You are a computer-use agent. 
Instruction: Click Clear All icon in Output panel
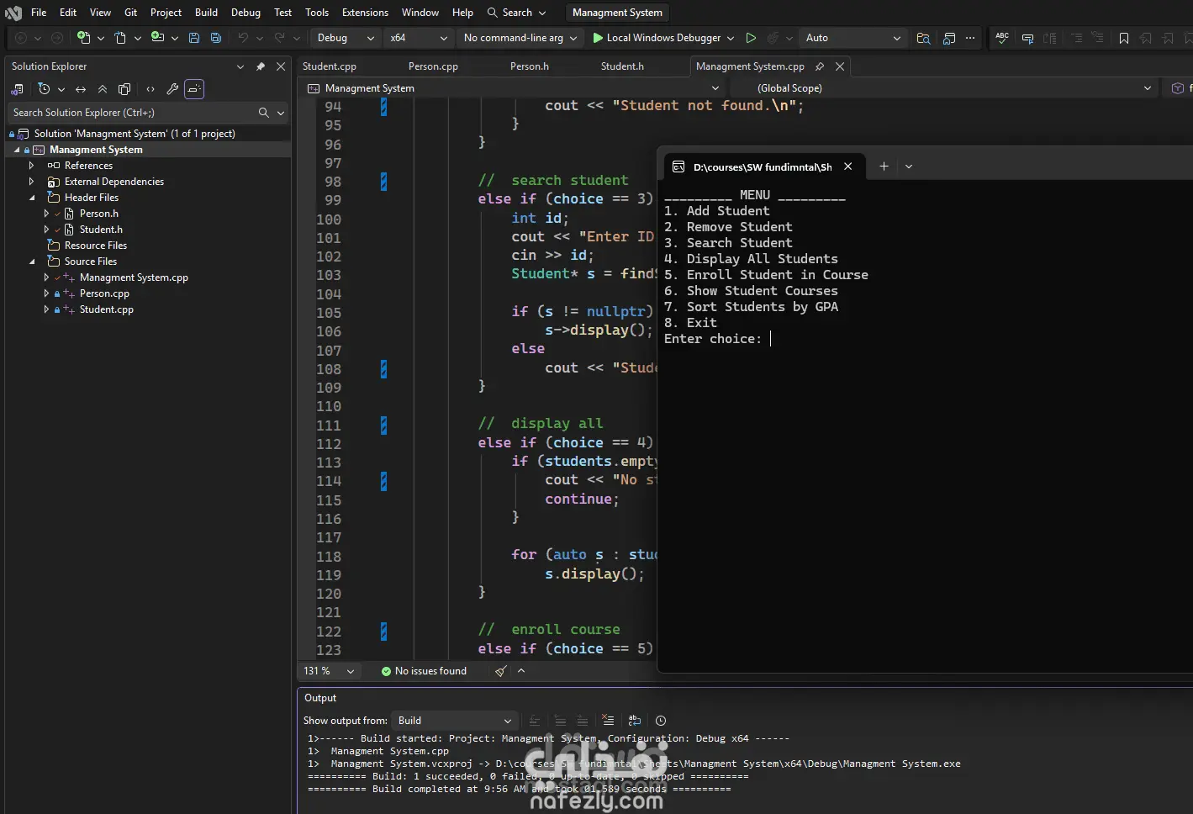tap(608, 721)
